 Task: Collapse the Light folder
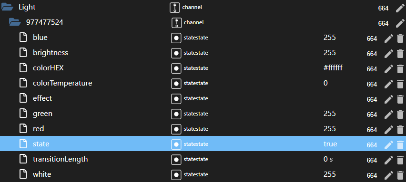[7, 8]
